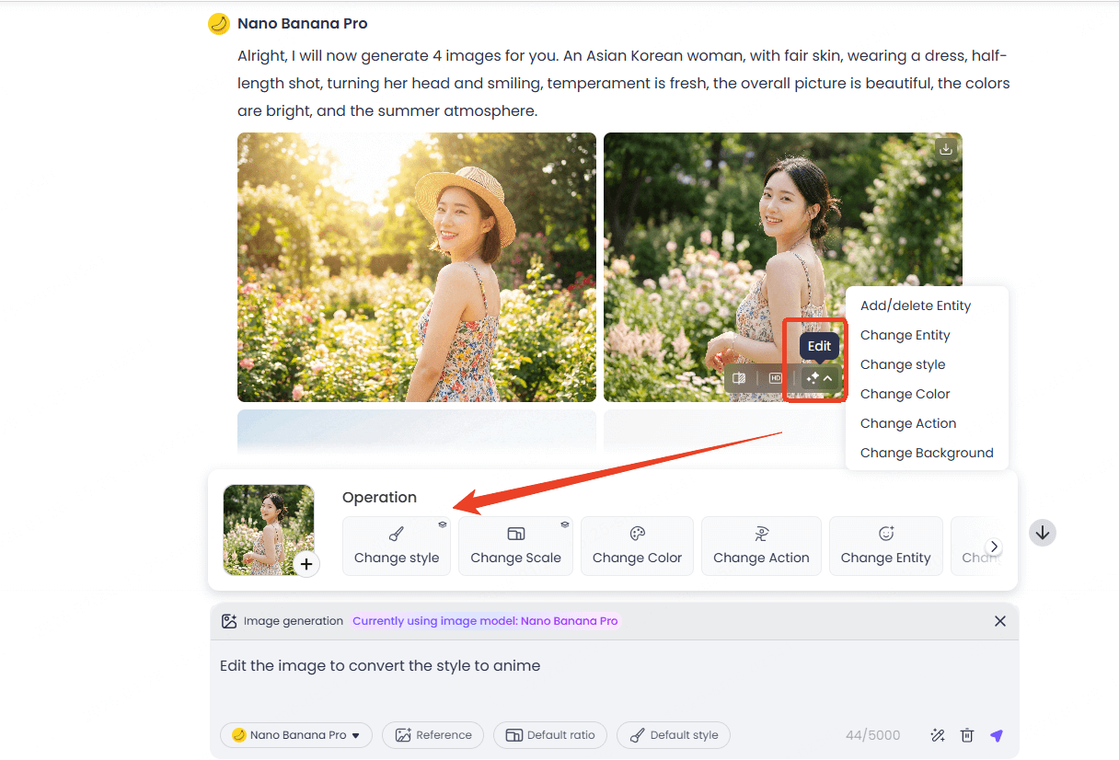The height and width of the screenshot is (760, 1119).
Task: Open the Default ratio selector
Action: (550, 735)
